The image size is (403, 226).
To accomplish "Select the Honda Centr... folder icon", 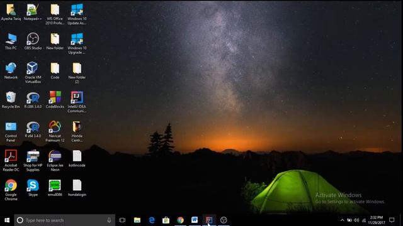I will [77, 132].
